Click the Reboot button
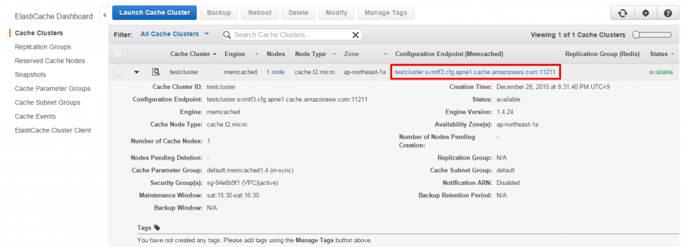 click(x=260, y=13)
